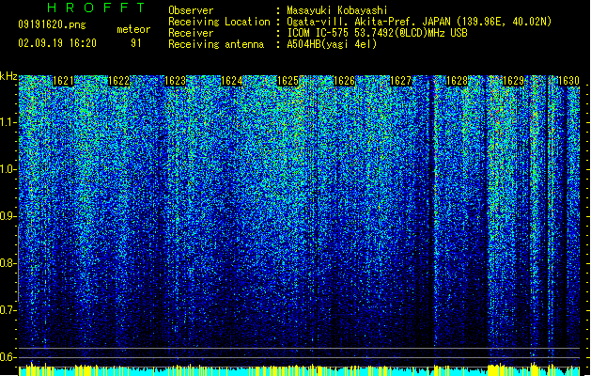This screenshot has width=591, height=376.
Task: Click the Receiving antenna label
Action: pos(216,44)
